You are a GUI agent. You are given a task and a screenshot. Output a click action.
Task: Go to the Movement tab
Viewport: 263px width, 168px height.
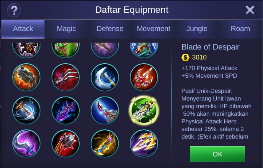tap(153, 29)
